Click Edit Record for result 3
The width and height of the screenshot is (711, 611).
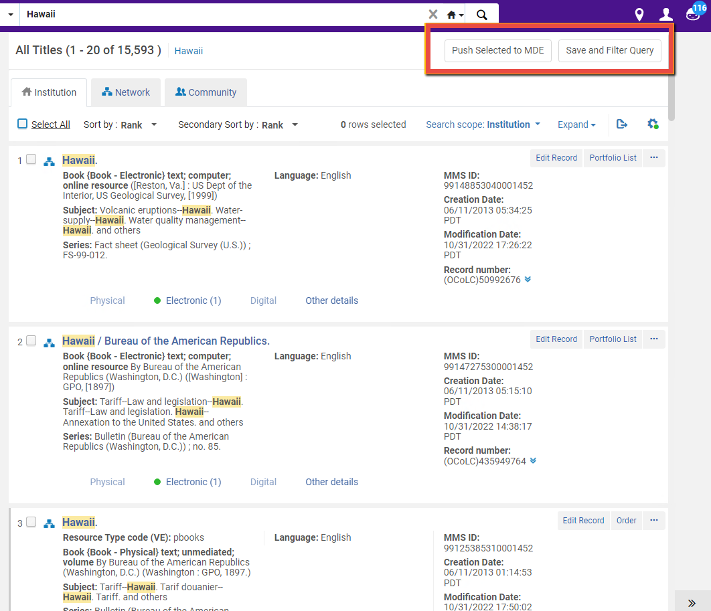pyautogui.click(x=583, y=521)
